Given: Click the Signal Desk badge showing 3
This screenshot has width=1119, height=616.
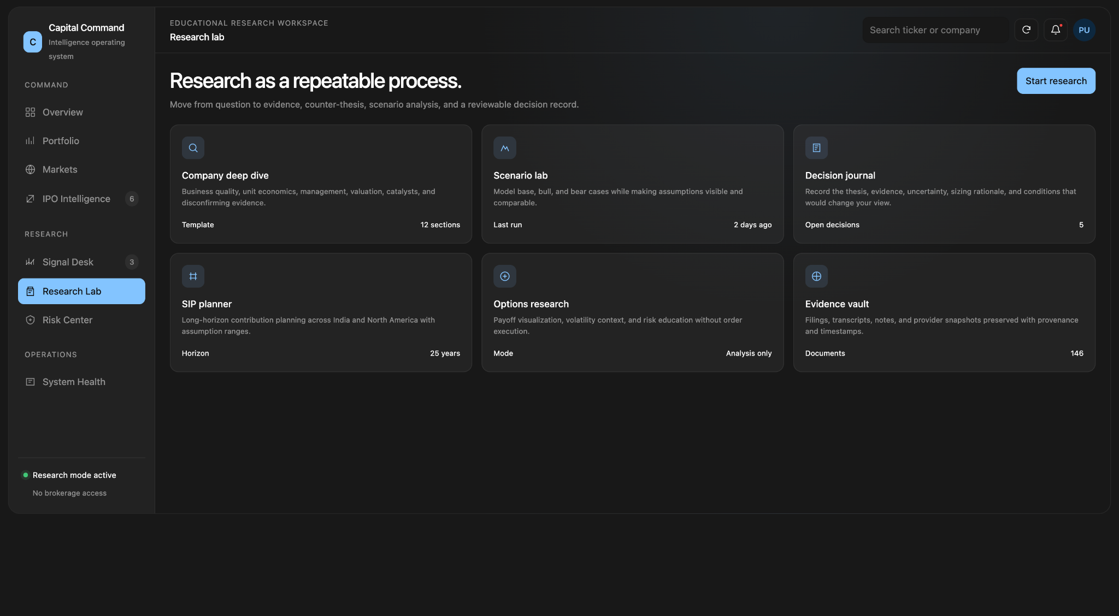Looking at the screenshot, I should (x=132, y=262).
